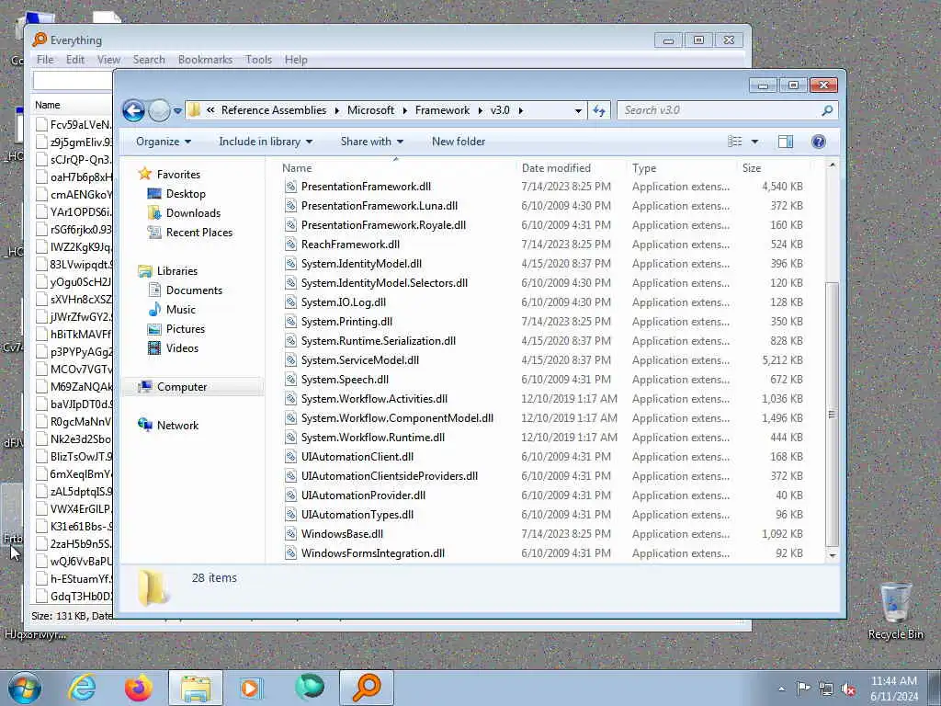Screen dimensions: 941x706
Task: Open the Share with dropdown
Action: pyautogui.click(x=371, y=142)
